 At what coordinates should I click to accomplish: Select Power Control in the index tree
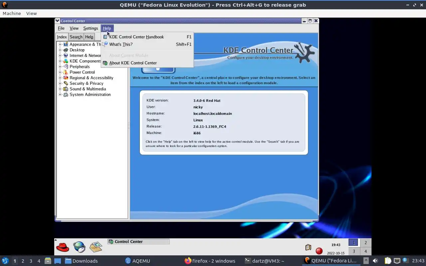click(82, 72)
